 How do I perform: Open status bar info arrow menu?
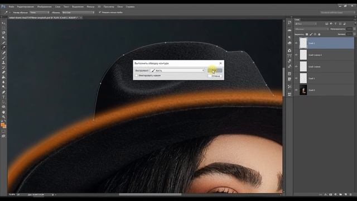point(53,195)
